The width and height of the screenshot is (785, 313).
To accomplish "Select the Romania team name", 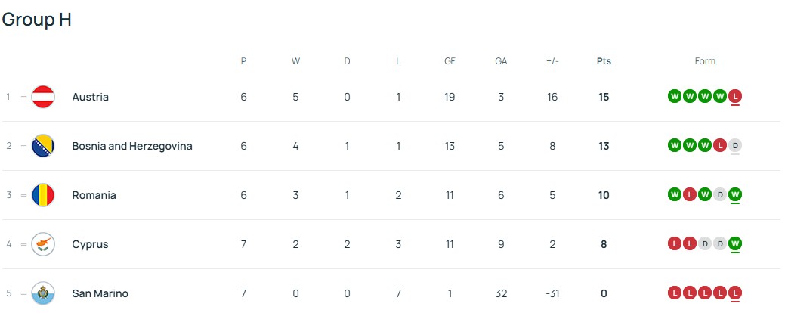I will [x=94, y=195].
